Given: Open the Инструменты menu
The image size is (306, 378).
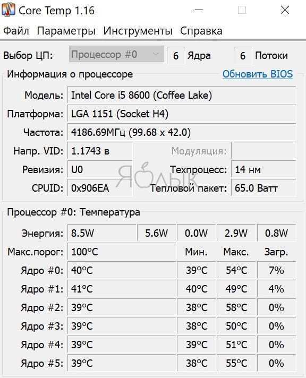Looking at the screenshot, I should click(x=138, y=31).
